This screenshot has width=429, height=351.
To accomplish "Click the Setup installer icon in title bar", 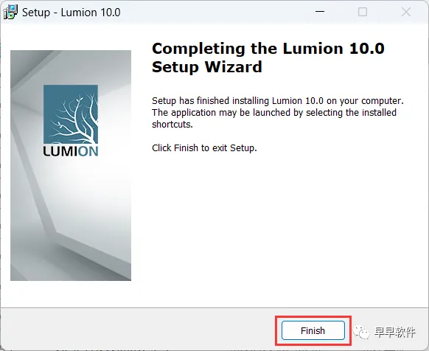I will click(10, 13).
